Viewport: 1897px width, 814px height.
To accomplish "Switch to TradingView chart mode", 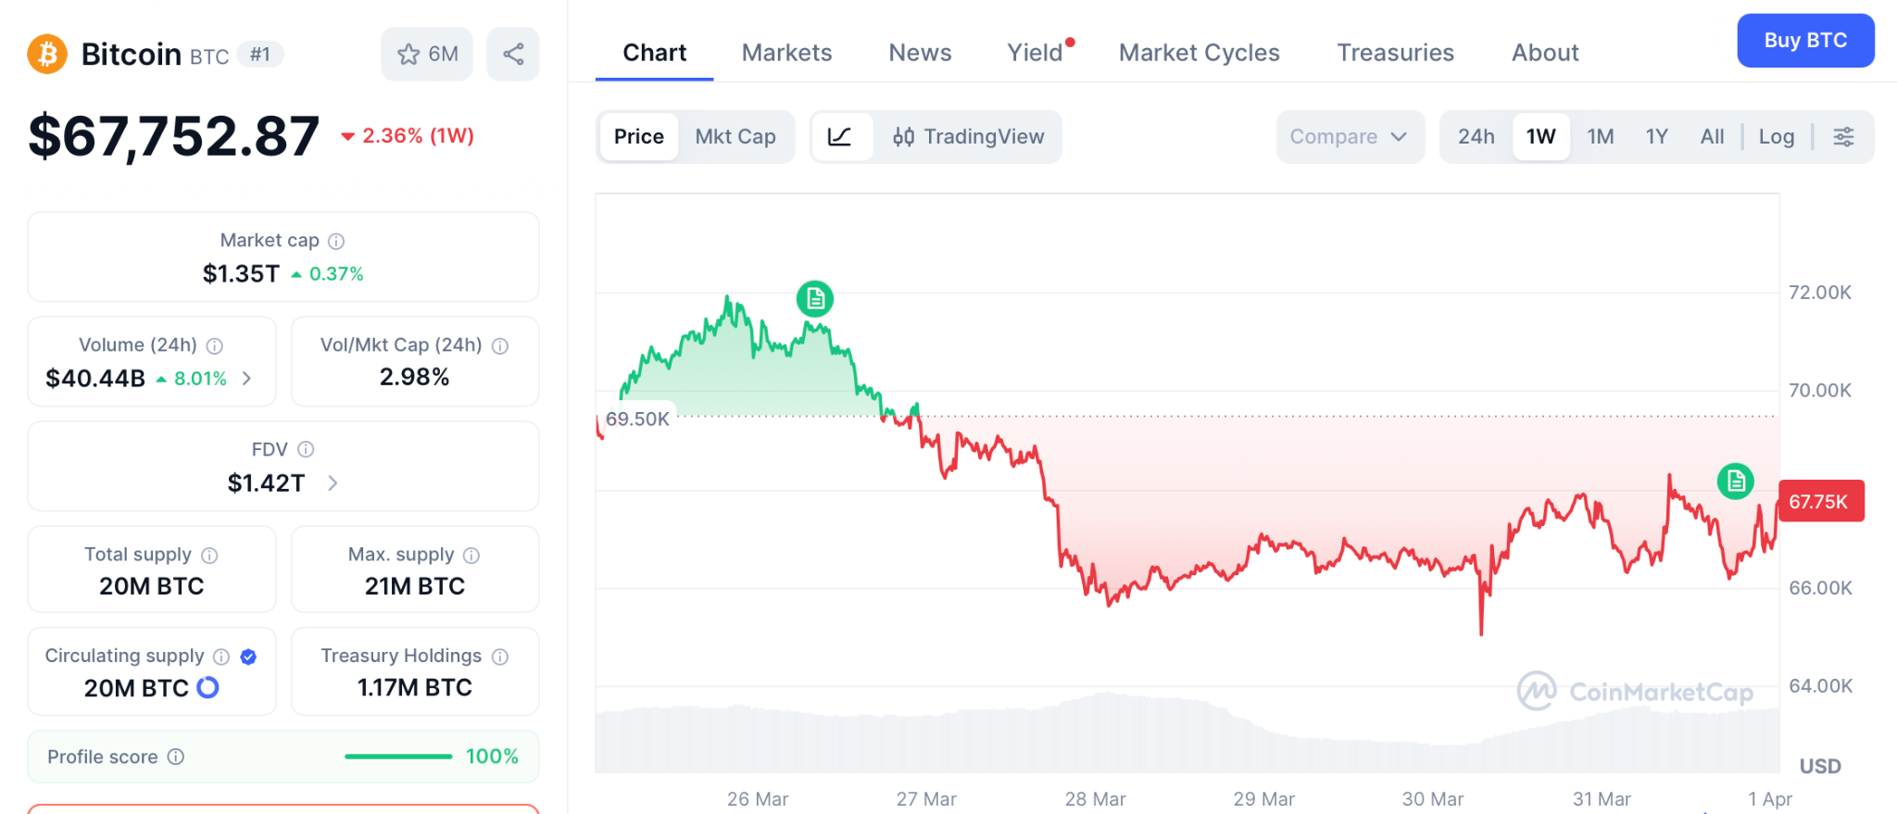I will pyautogui.click(x=968, y=137).
